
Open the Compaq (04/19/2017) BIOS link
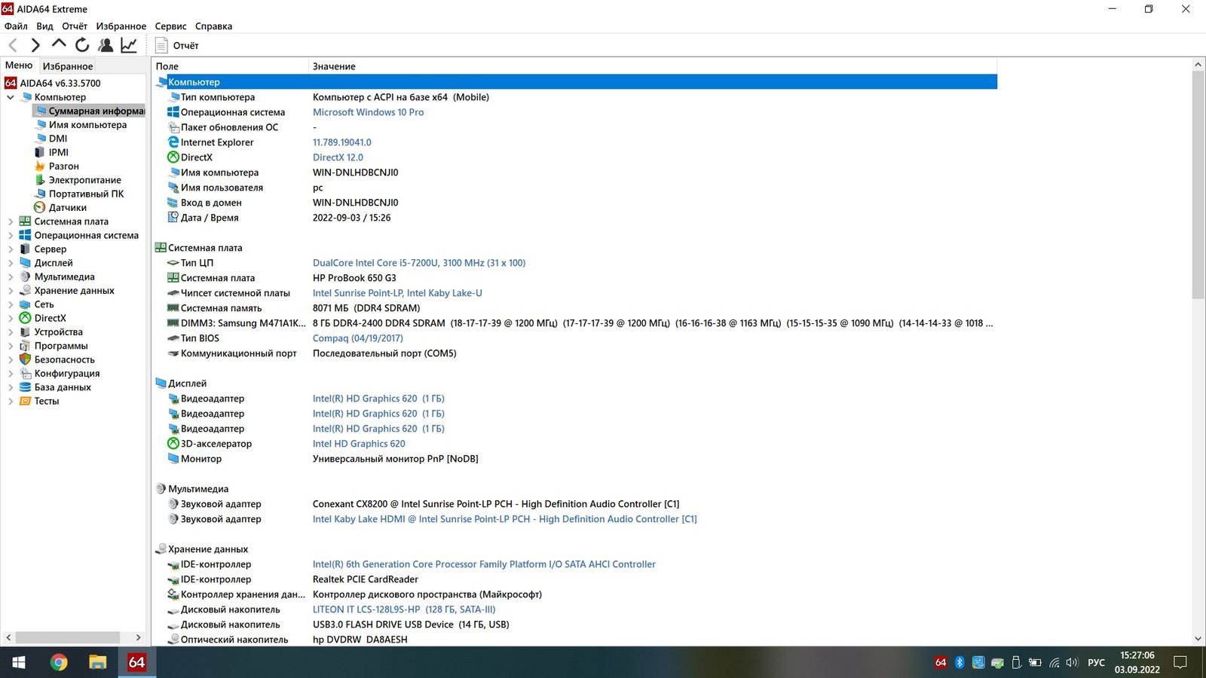click(x=358, y=338)
